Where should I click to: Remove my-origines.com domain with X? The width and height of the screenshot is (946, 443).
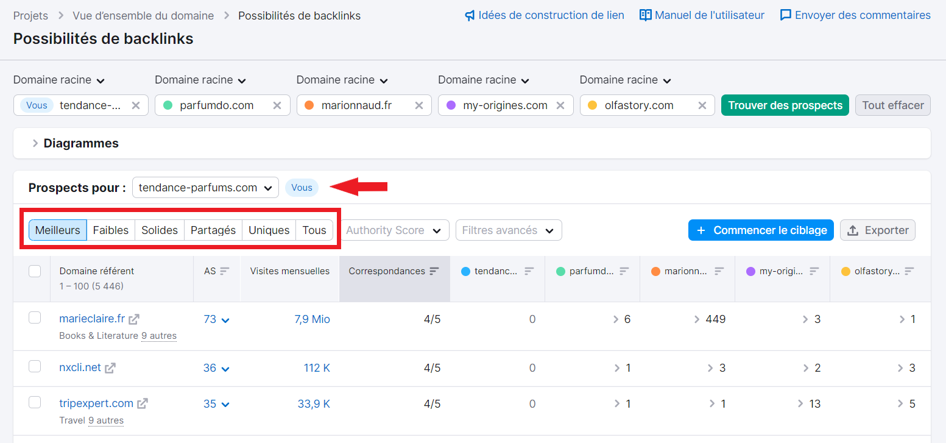point(560,105)
